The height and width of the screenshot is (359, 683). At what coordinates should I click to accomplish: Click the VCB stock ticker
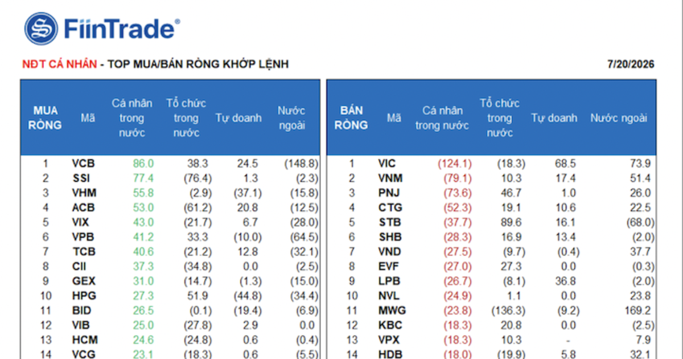(x=84, y=164)
